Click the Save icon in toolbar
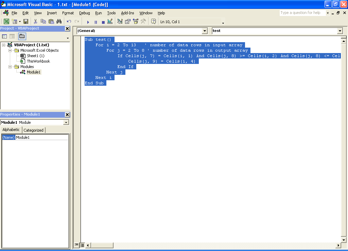Screen dimensions: 348x251 26,22
